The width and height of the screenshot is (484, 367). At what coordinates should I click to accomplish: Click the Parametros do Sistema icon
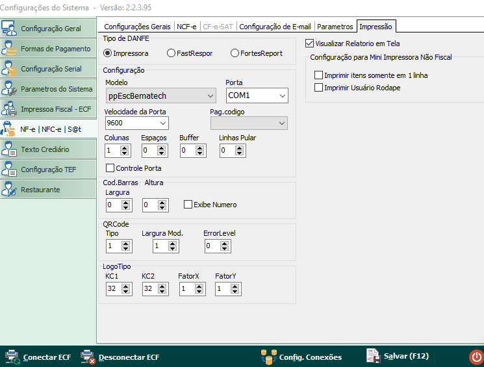coord(10,89)
